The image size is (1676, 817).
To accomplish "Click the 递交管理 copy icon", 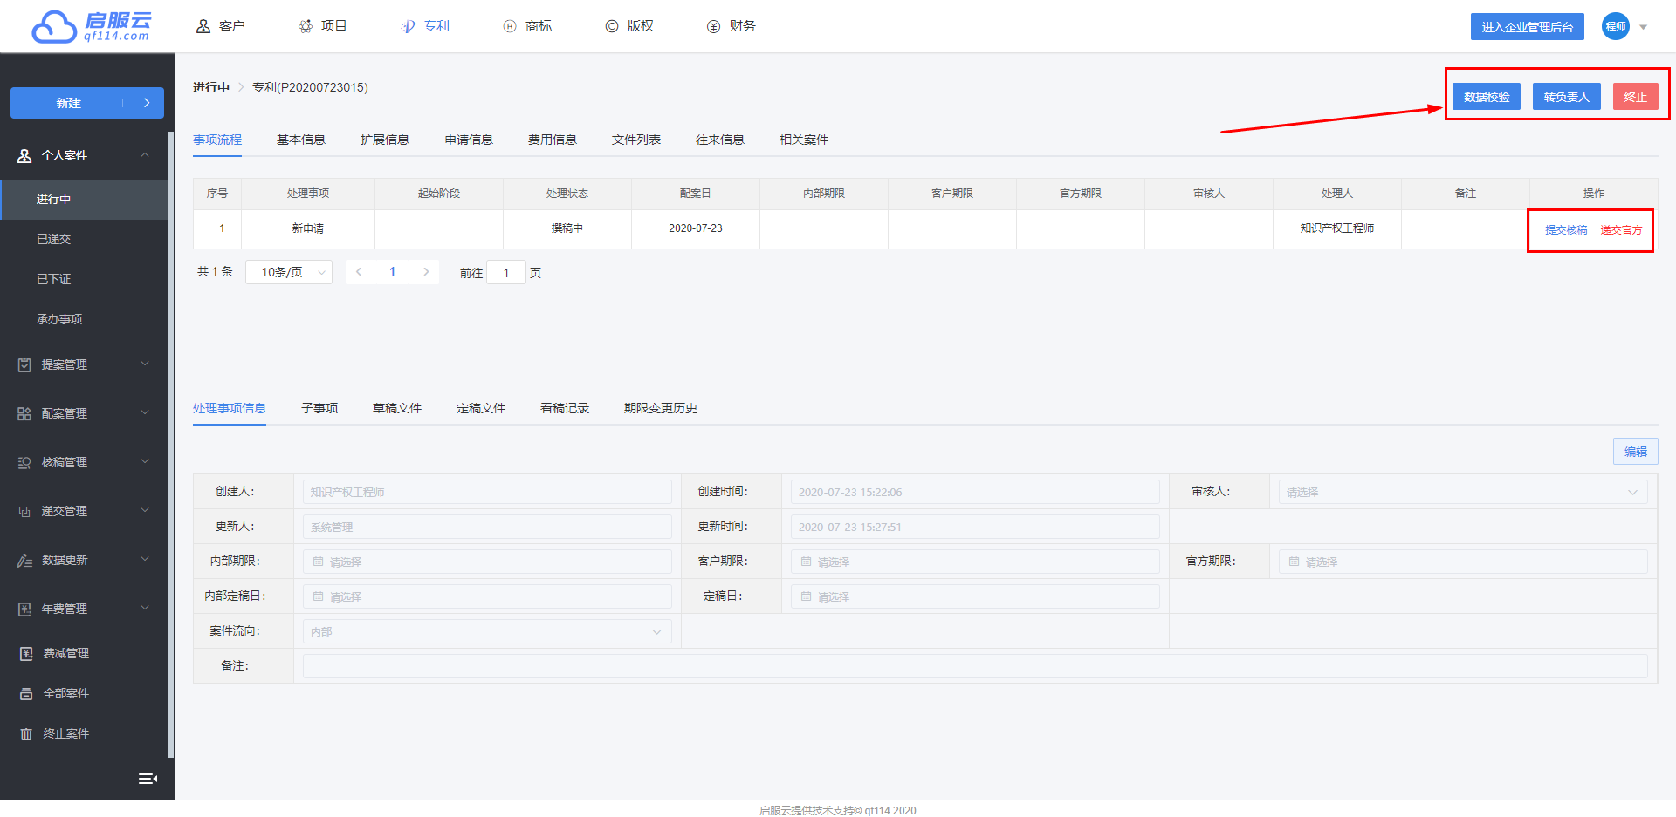I will coord(24,511).
